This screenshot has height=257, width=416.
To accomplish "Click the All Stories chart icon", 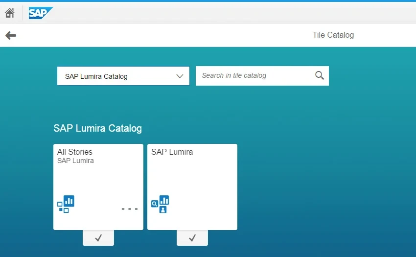I will tap(66, 204).
